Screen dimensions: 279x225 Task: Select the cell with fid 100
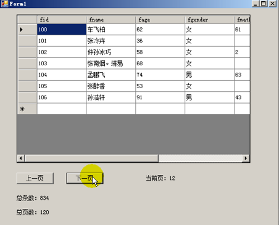(62, 30)
